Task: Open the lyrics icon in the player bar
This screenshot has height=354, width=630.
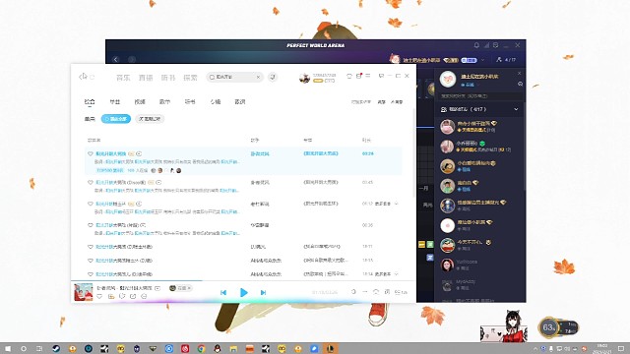Action: (x=387, y=292)
